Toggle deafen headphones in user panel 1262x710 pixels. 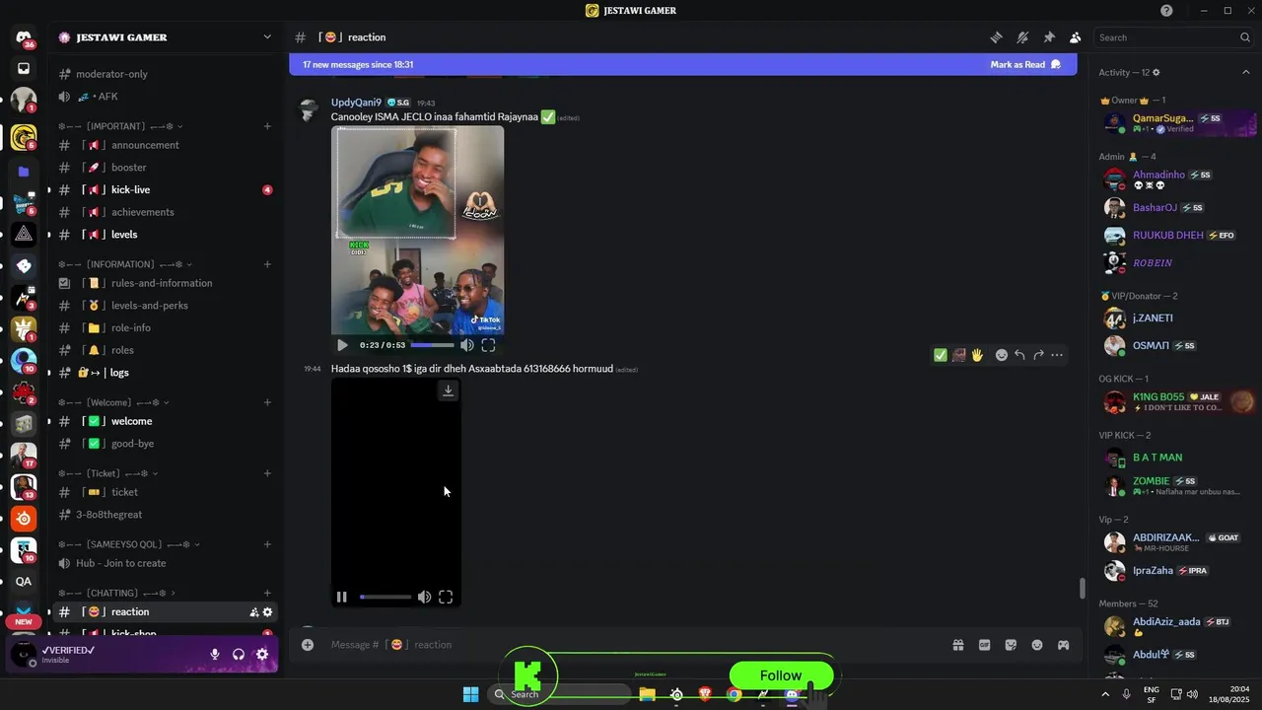(x=239, y=655)
